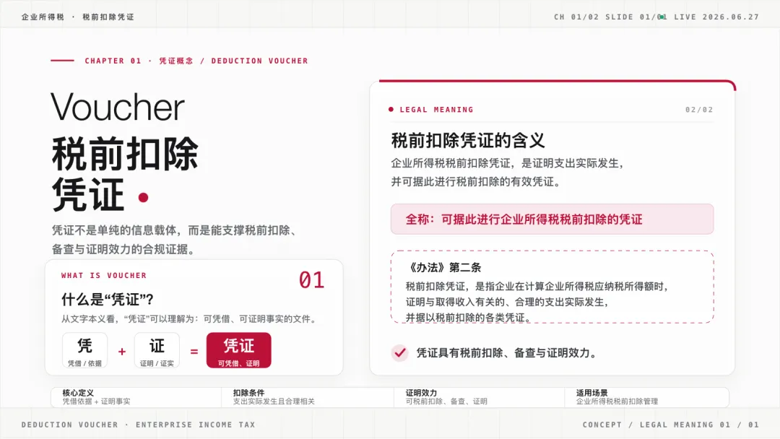Click the line 并可据此进行税前扣除的有效凭证。
The height and width of the screenshot is (439, 780).
point(477,181)
